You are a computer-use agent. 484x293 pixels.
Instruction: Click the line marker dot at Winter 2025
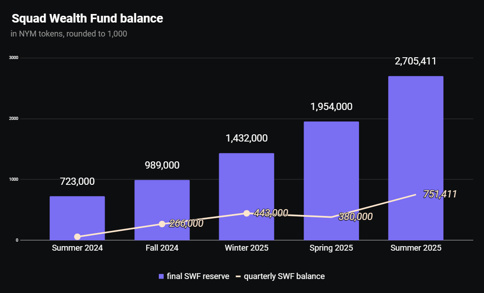pyautogui.click(x=246, y=213)
